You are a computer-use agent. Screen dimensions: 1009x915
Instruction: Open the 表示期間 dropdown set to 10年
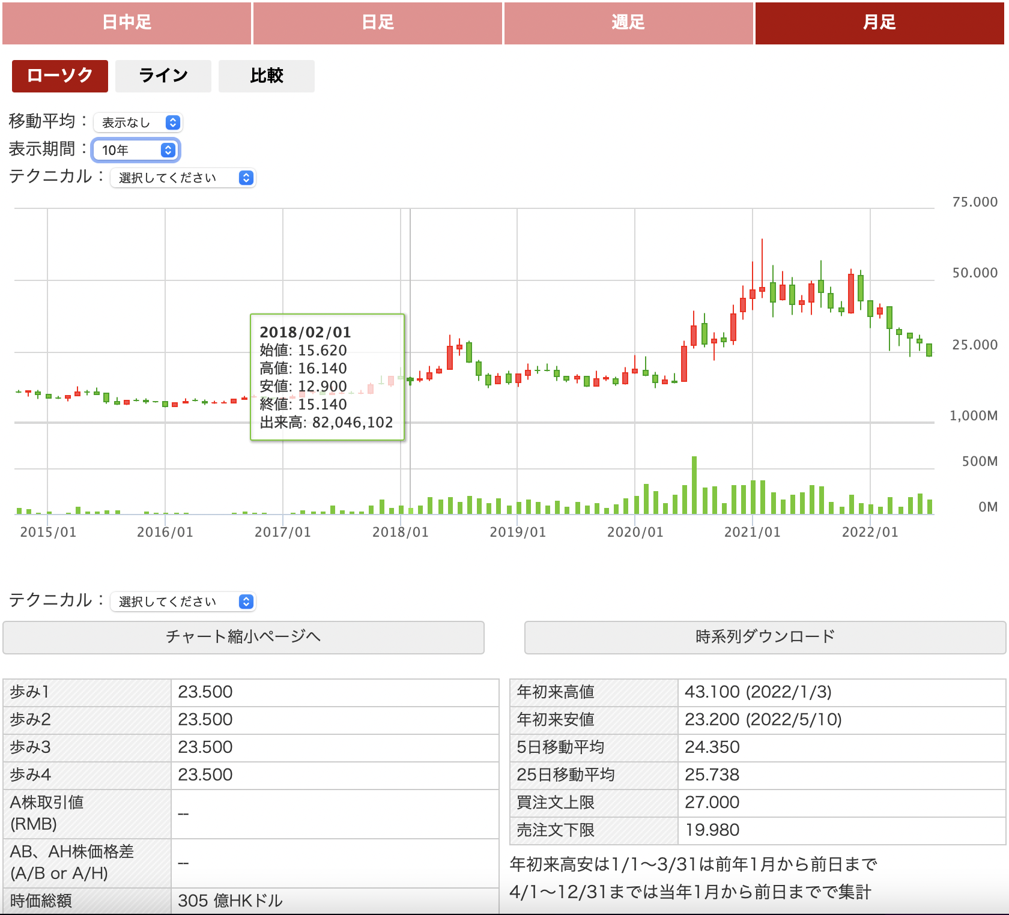click(136, 150)
